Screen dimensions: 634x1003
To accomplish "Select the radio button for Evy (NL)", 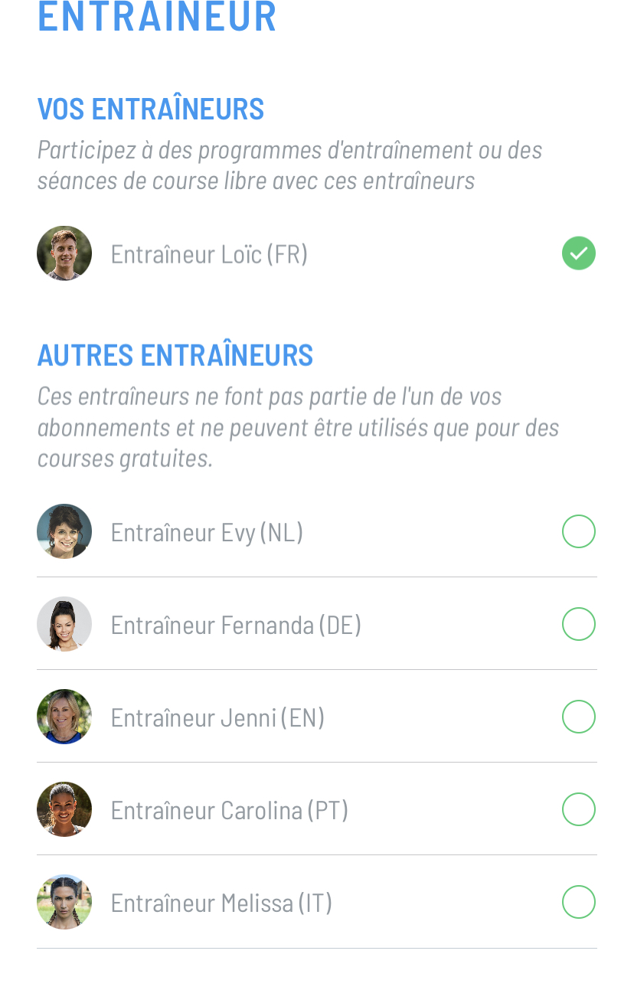I will coord(578,531).
